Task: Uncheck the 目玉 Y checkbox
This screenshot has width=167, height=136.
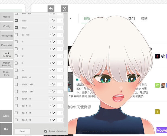Action: [16, 27]
